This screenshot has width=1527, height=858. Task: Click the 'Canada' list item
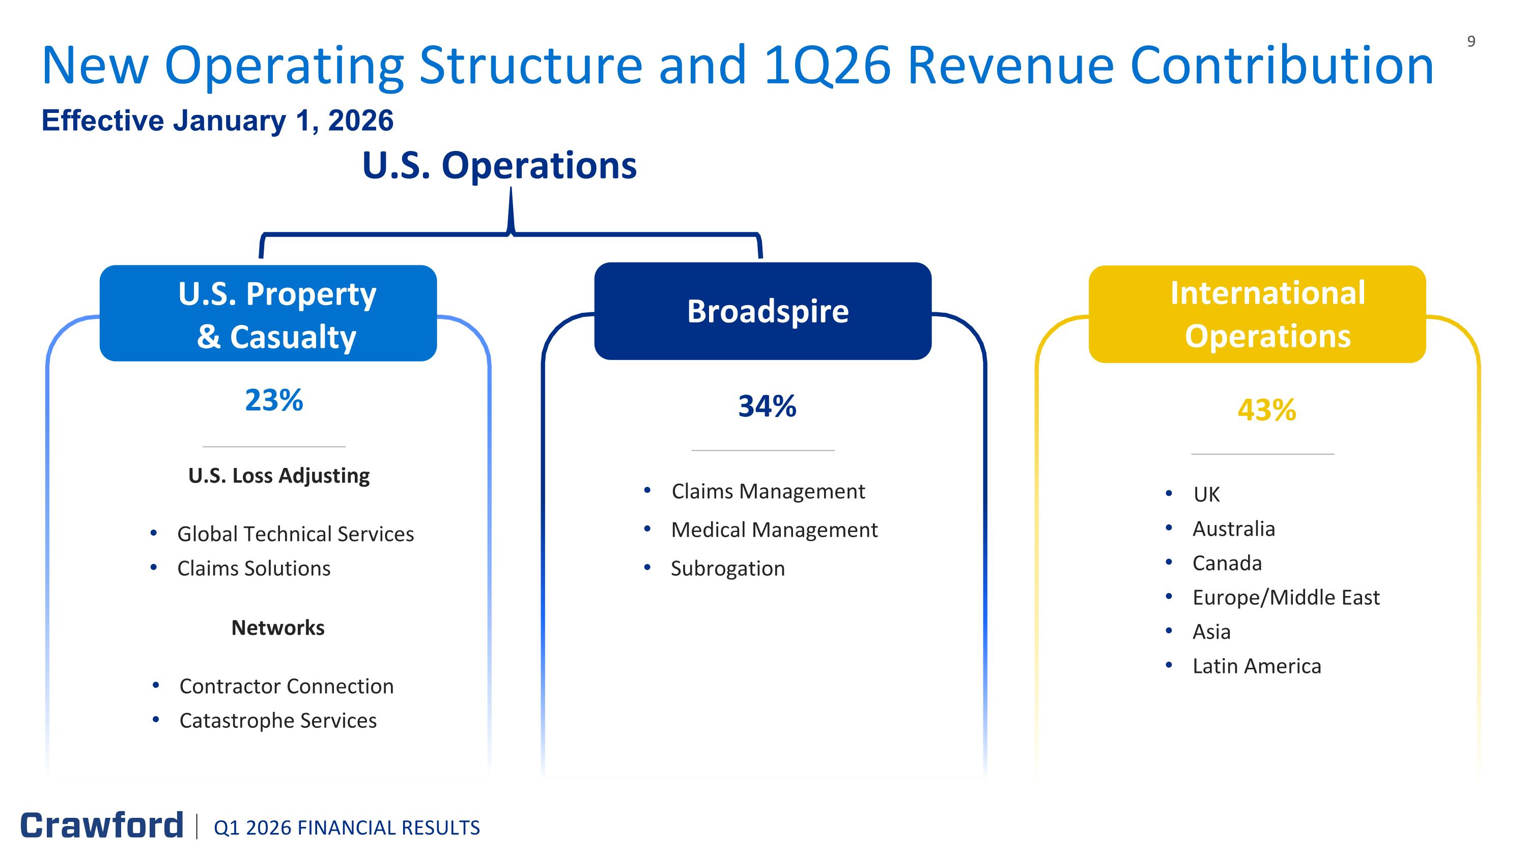point(1227,563)
